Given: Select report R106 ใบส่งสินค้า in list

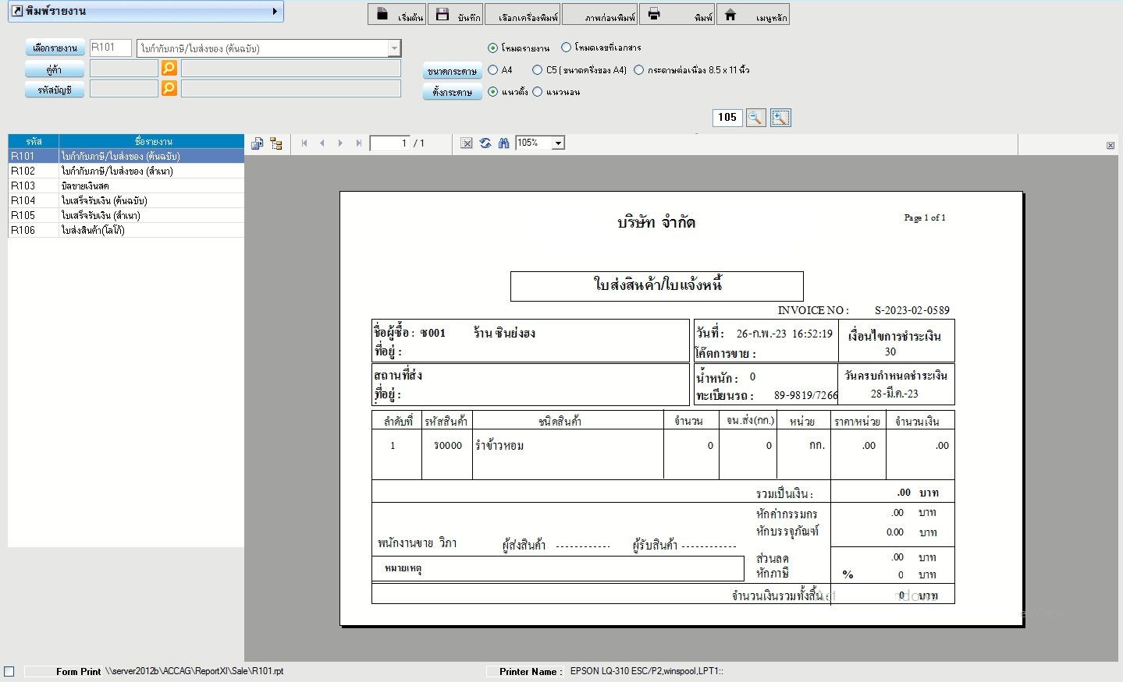Looking at the screenshot, I should pos(125,230).
